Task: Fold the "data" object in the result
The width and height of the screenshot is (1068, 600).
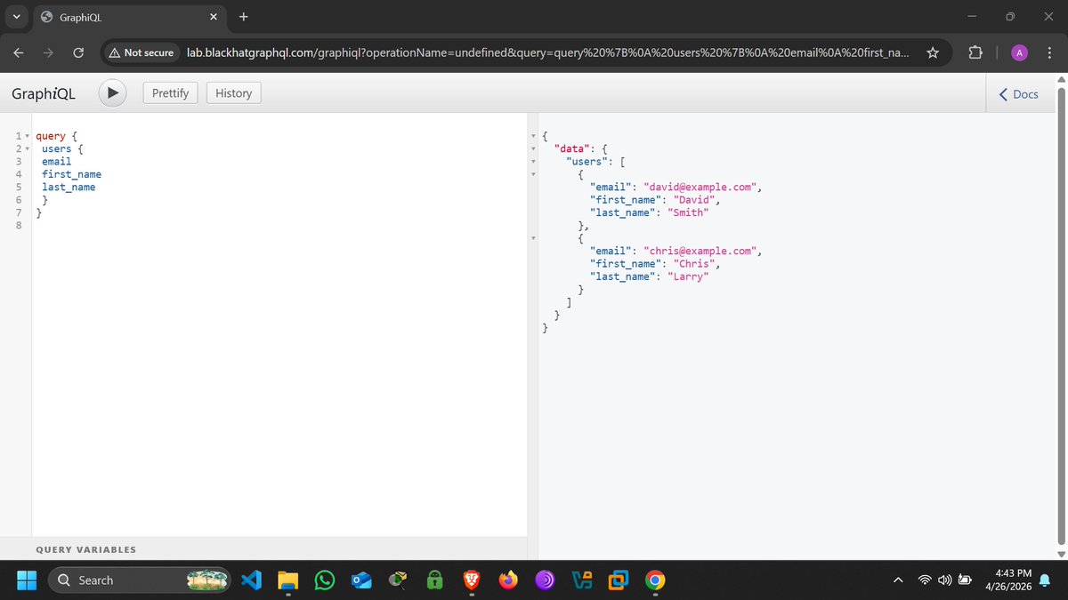Action: (533, 148)
